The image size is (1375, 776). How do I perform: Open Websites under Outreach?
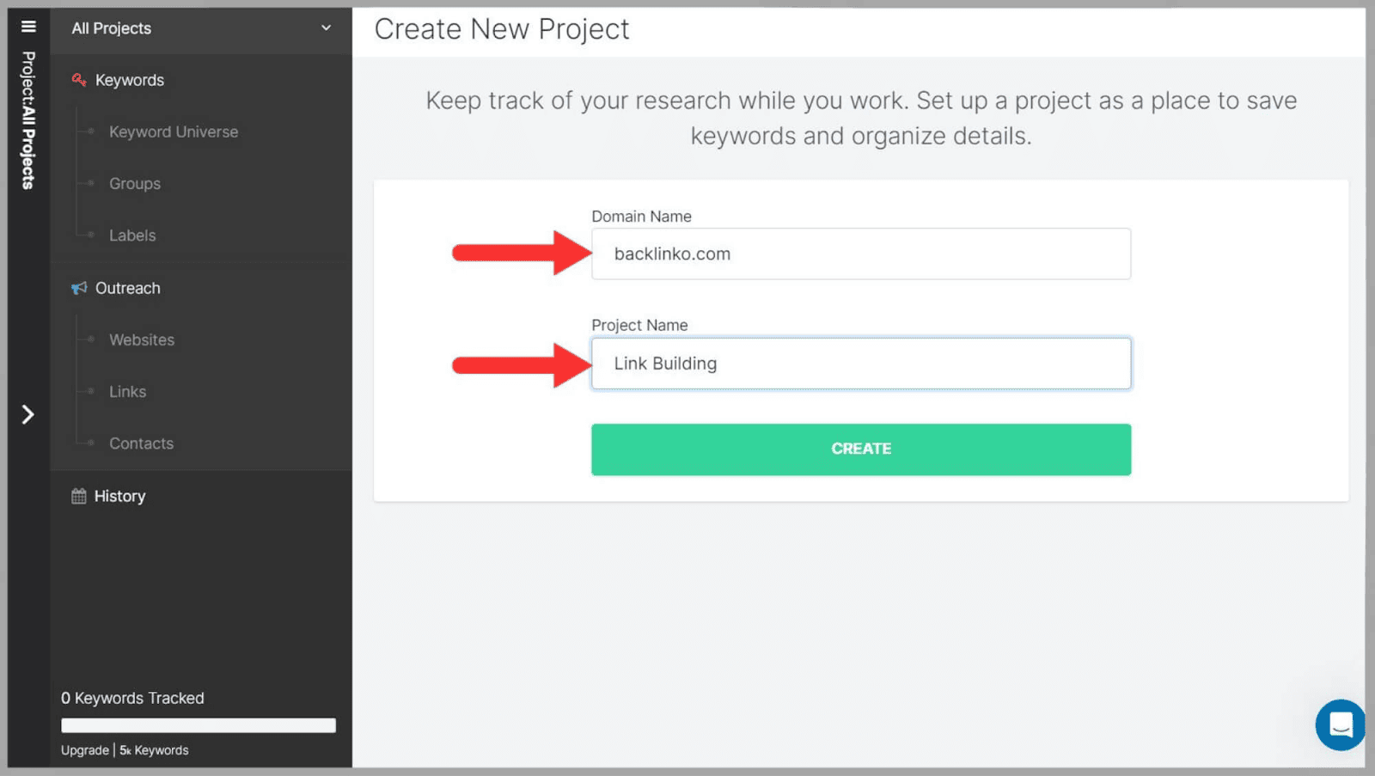click(142, 340)
